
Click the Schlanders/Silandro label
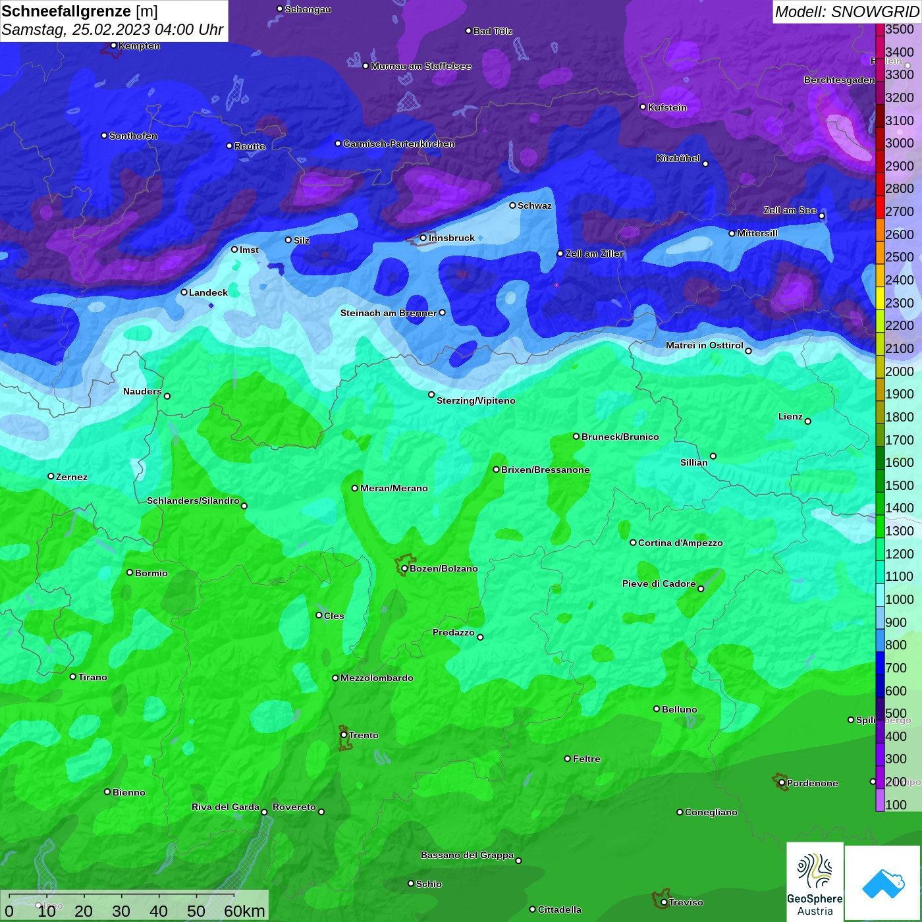tap(193, 501)
